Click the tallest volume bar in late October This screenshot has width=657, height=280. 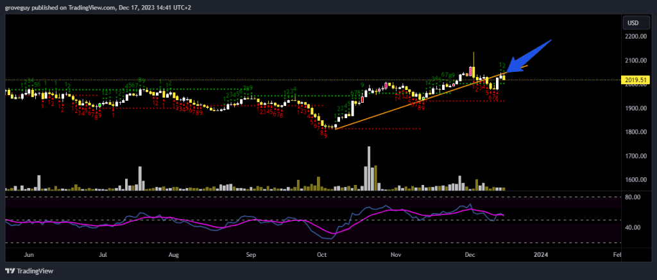369,169
